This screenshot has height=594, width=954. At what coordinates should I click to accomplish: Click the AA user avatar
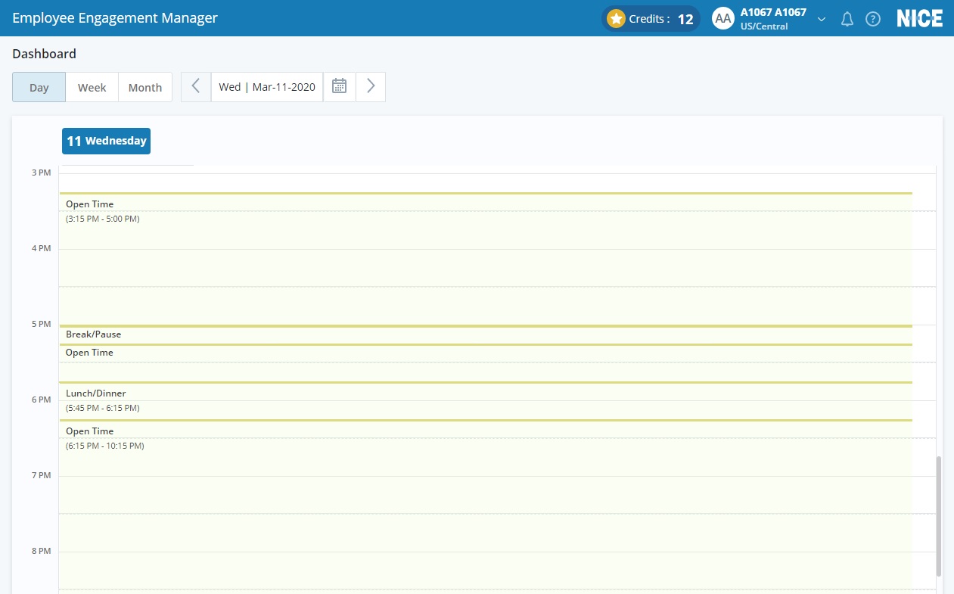pyautogui.click(x=723, y=19)
